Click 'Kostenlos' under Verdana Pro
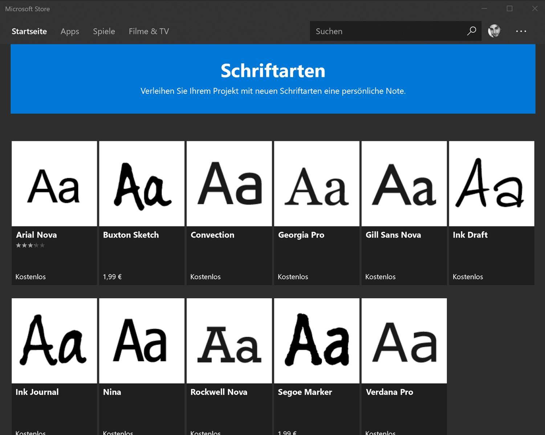 coord(381,432)
